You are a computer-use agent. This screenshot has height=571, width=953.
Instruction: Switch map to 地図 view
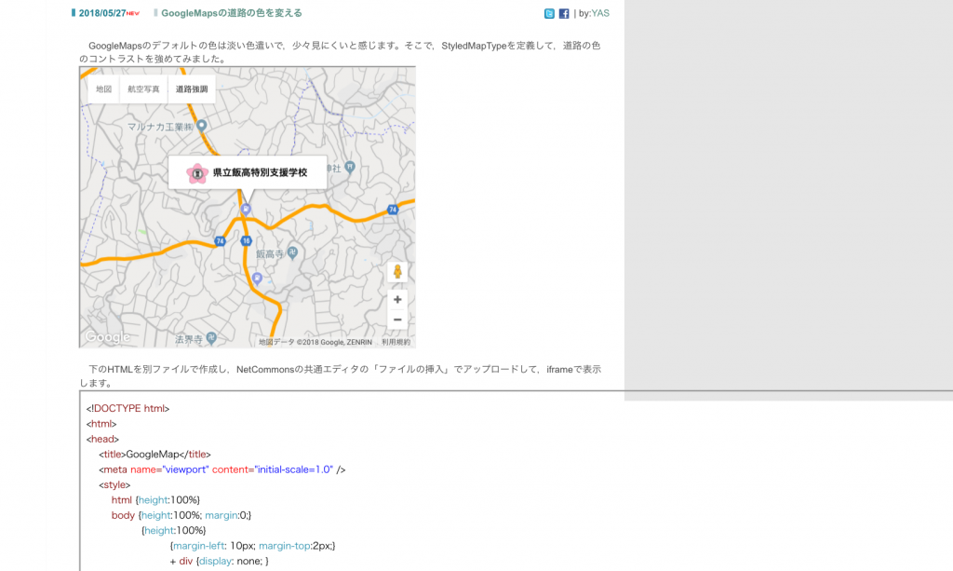[x=104, y=88]
